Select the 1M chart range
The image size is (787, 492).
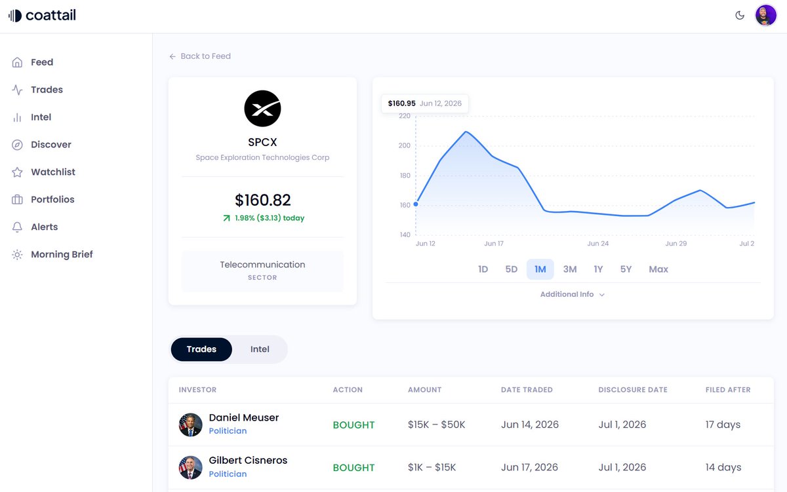pyautogui.click(x=540, y=269)
